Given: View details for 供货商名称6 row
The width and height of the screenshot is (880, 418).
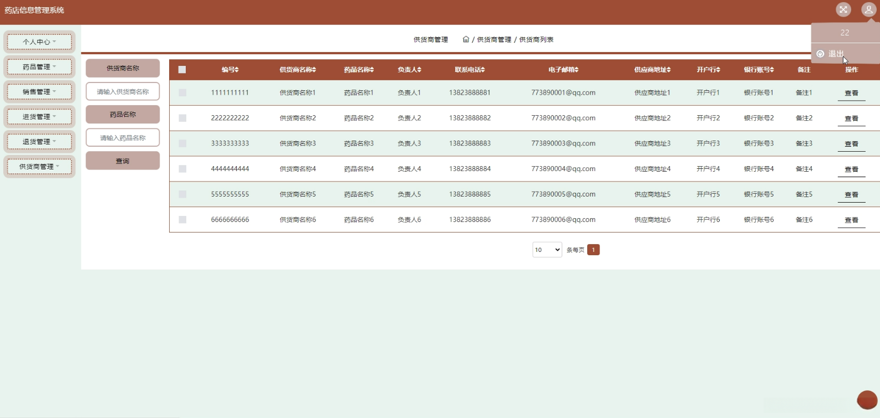Looking at the screenshot, I should click(851, 220).
